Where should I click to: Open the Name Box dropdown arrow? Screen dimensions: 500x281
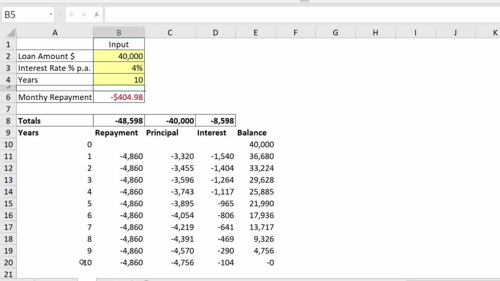(51, 15)
